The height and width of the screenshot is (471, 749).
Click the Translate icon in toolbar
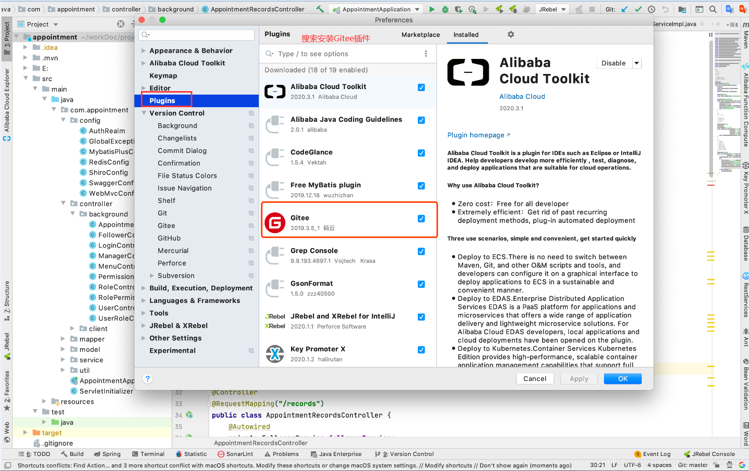[x=729, y=9]
